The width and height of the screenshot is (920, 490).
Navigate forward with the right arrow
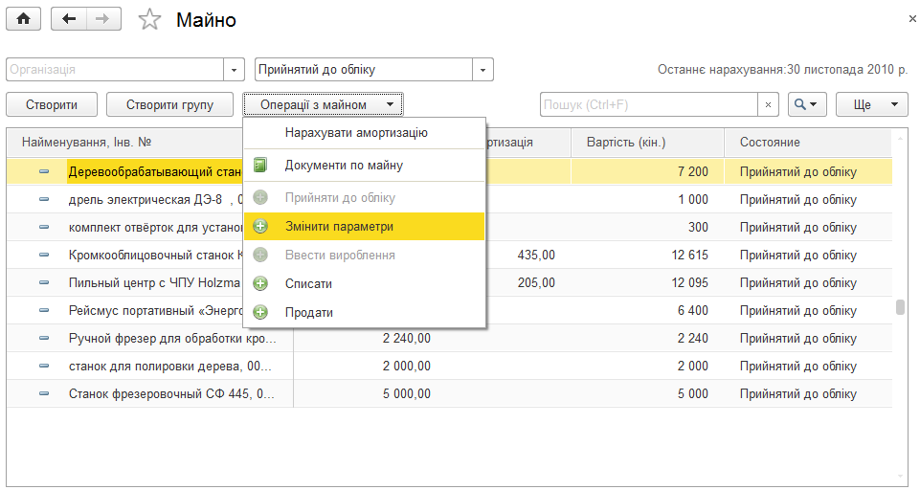click(x=103, y=19)
